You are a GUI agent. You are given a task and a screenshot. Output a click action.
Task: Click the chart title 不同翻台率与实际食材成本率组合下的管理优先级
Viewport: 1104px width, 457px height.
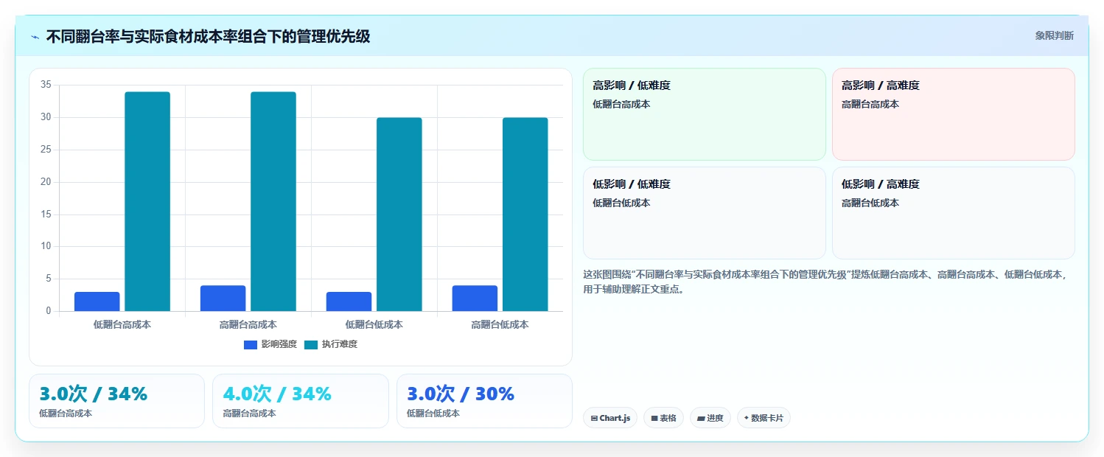click(x=208, y=37)
